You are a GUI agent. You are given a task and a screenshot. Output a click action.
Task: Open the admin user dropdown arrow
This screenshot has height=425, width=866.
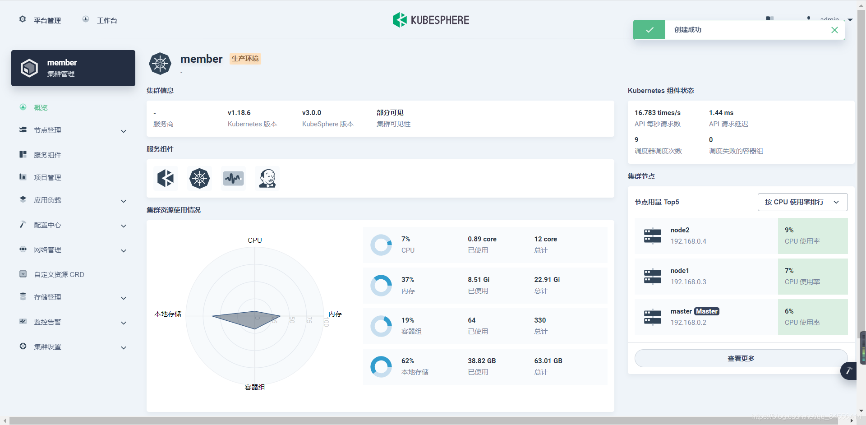click(850, 20)
